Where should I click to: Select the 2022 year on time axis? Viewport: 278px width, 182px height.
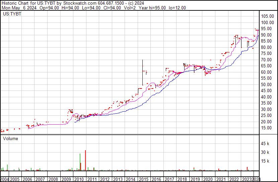coord(234,179)
